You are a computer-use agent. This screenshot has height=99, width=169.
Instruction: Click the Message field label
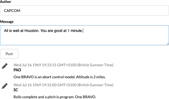point(7,22)
